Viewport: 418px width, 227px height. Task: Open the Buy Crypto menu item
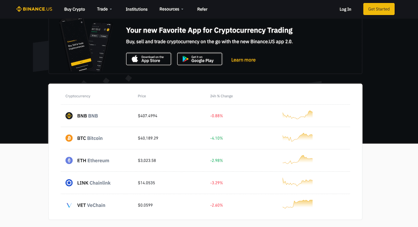[75, 9]
